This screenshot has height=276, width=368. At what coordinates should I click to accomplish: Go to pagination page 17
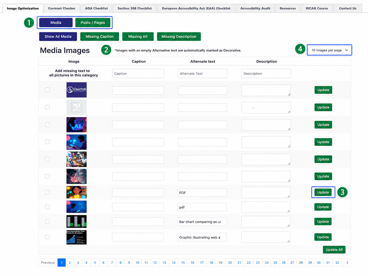[x=202, y=263]
